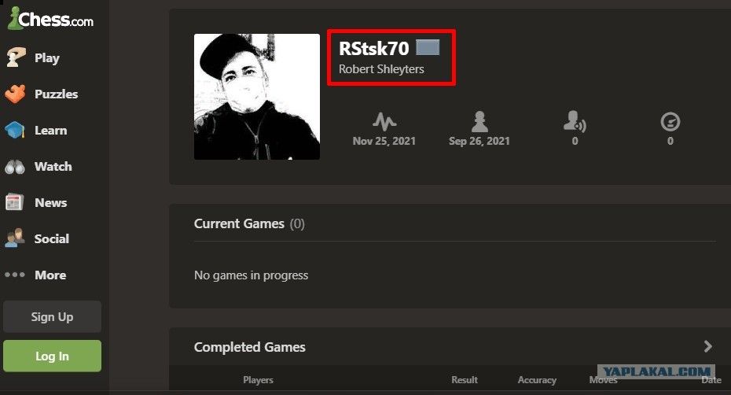The width and height of the screenshot is (731, 395).
Task: Open the Social section
Action: tap(37, 238)
